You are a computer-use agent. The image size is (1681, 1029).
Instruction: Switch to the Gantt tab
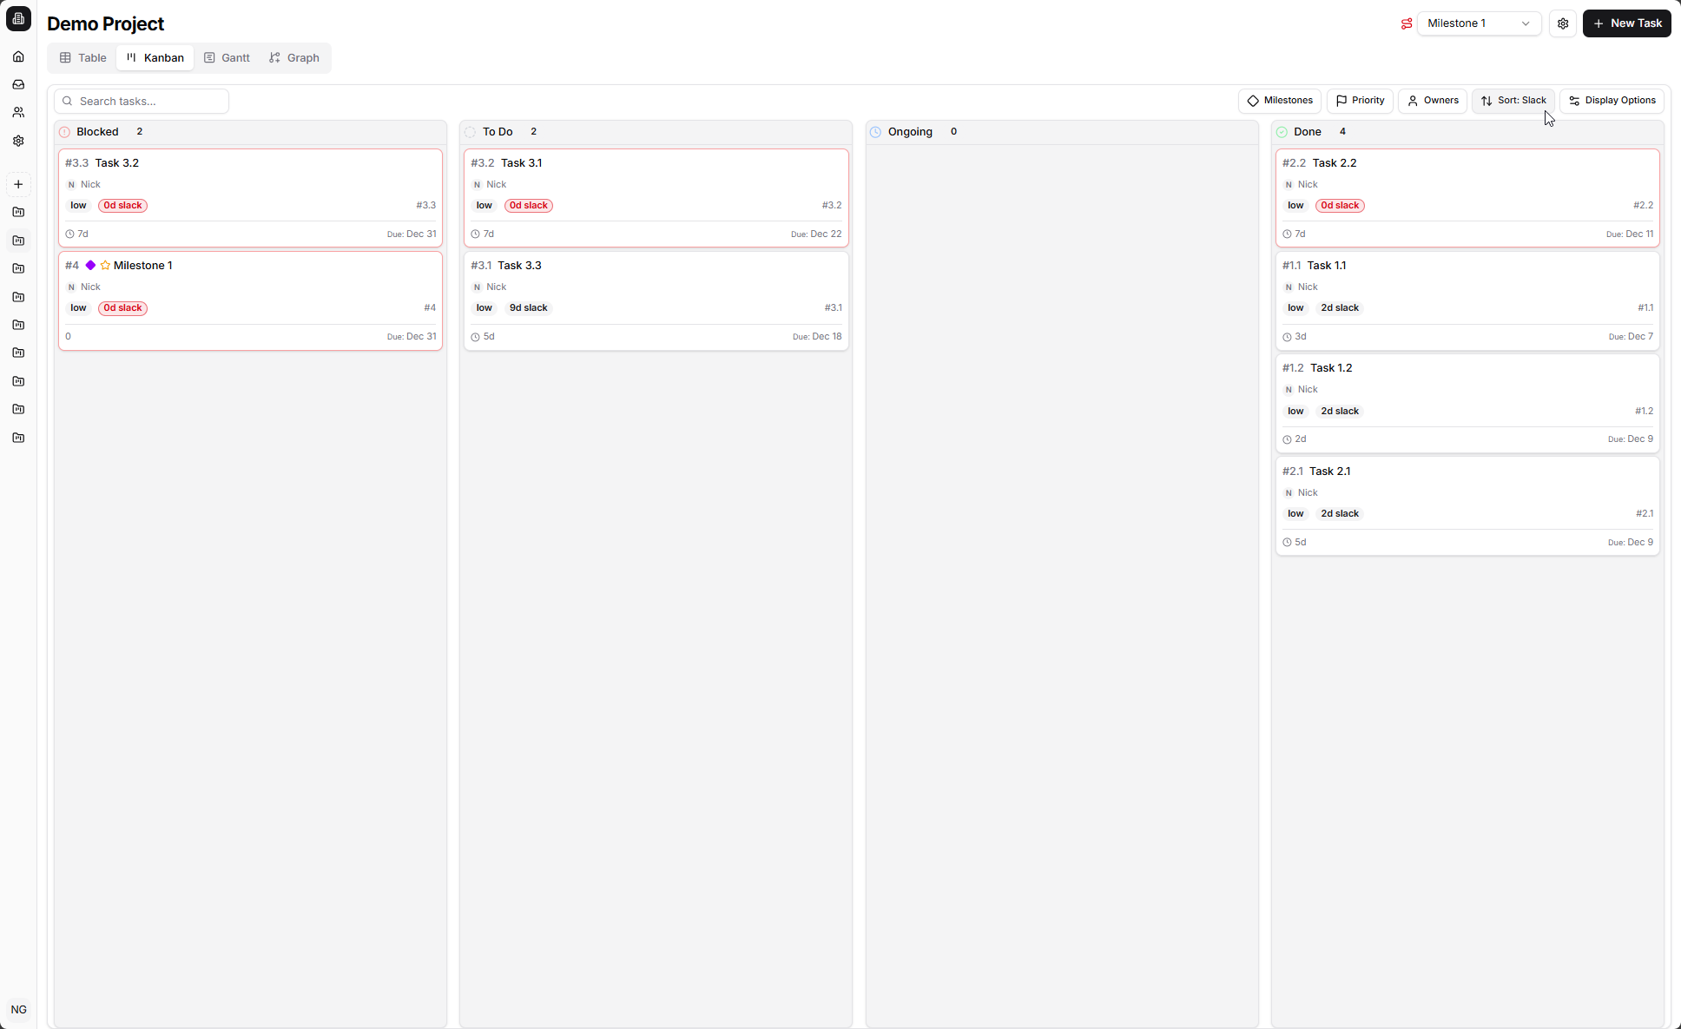pos(227,58)
